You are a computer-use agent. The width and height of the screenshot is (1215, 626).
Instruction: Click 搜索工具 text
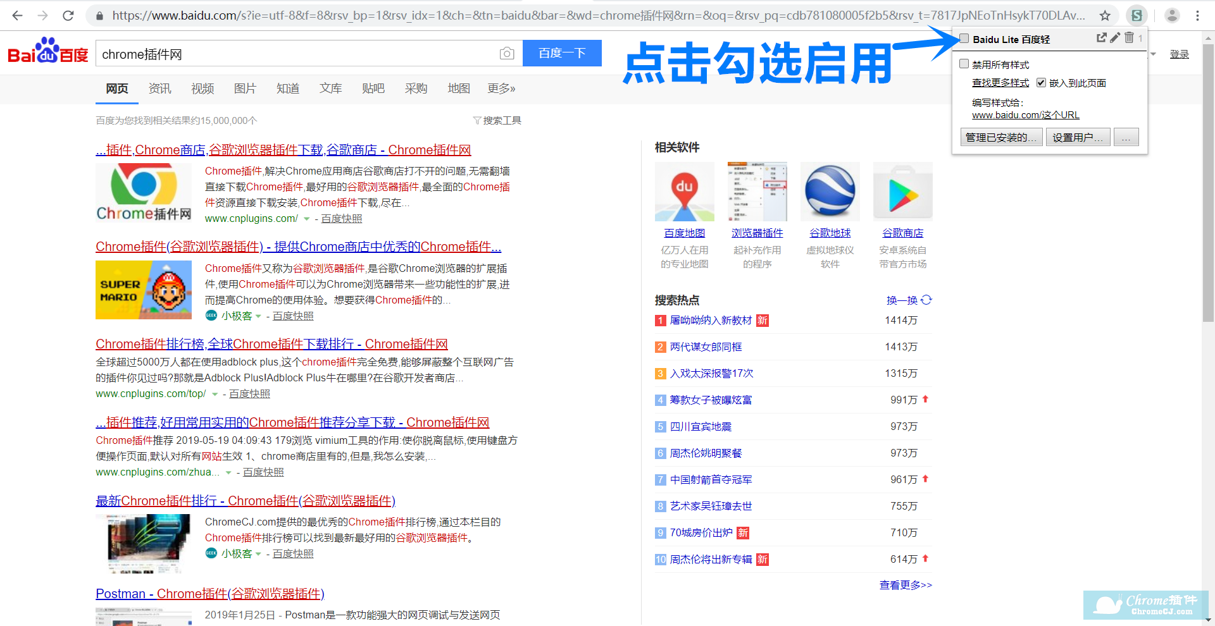[502, 120]
